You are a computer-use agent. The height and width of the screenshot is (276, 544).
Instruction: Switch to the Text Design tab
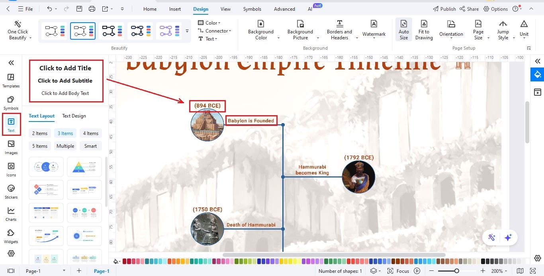pos(74,116)
